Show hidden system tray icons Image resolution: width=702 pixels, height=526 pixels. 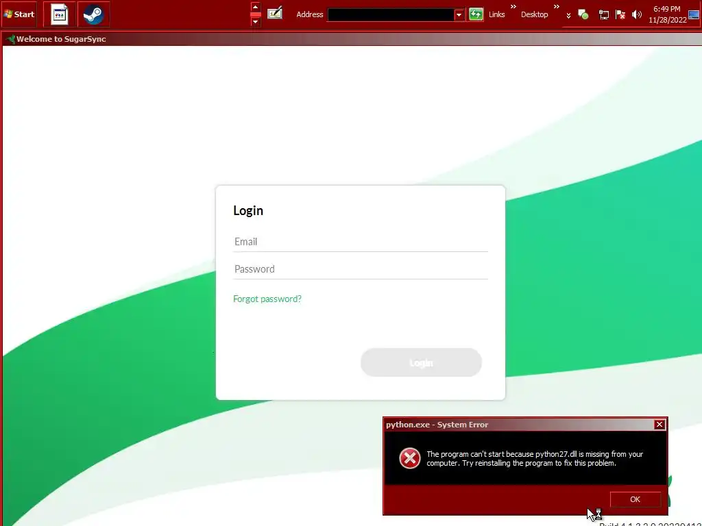point(568,15)
